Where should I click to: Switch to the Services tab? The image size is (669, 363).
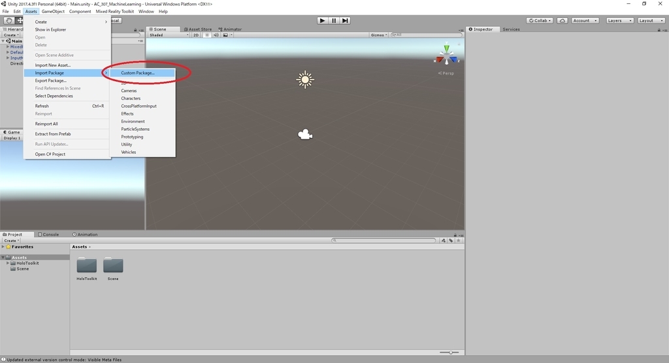(x=511, y=29)
